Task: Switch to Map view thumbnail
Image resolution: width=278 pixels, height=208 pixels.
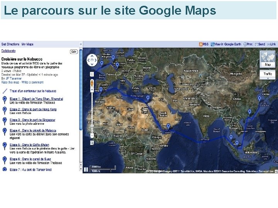Action: (268, 59)
